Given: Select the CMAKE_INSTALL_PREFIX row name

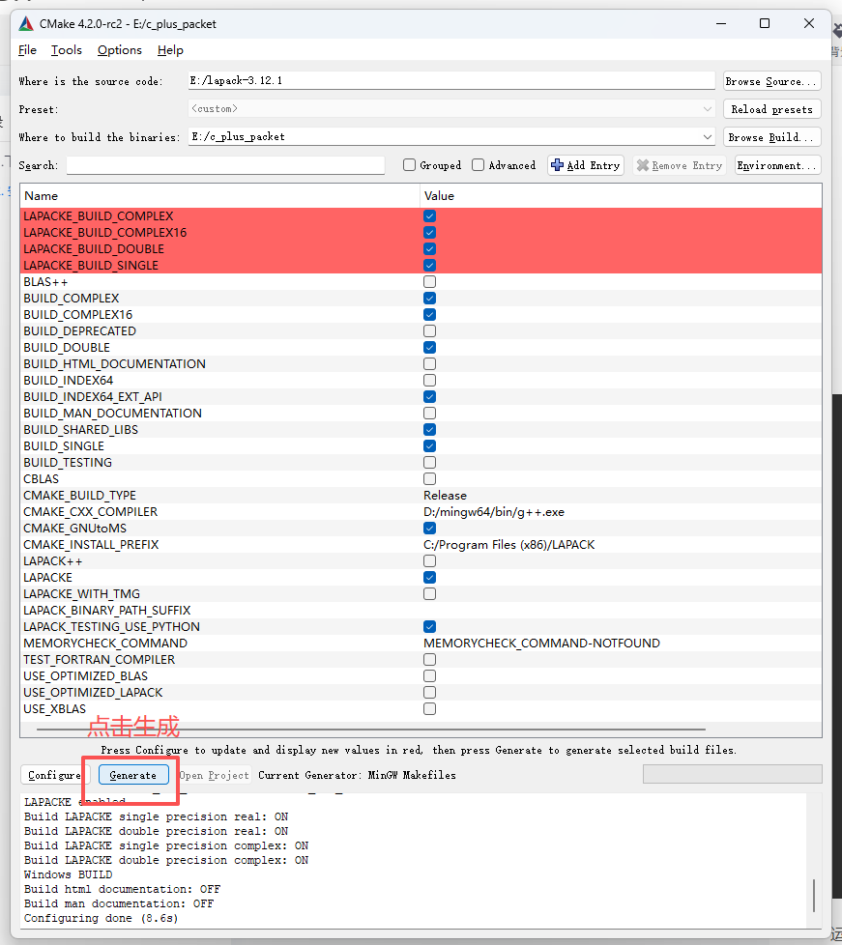Looking at the screenshot, I should point(91,545).
